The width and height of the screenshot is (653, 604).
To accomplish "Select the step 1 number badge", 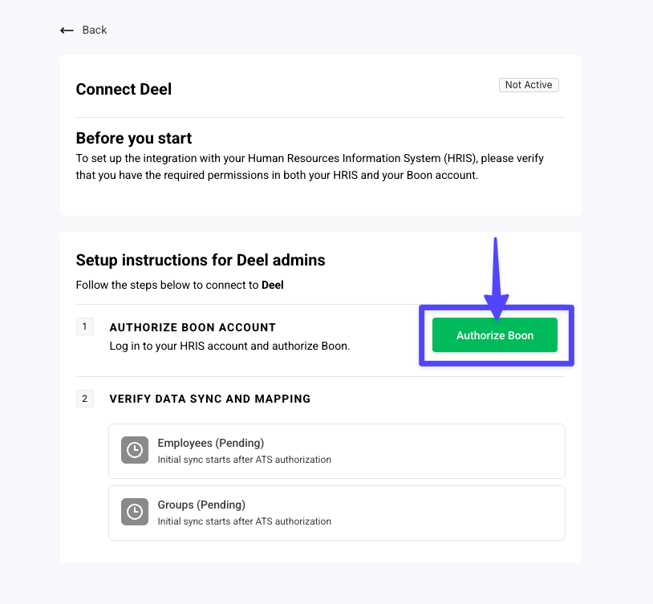I will point(85,326).
